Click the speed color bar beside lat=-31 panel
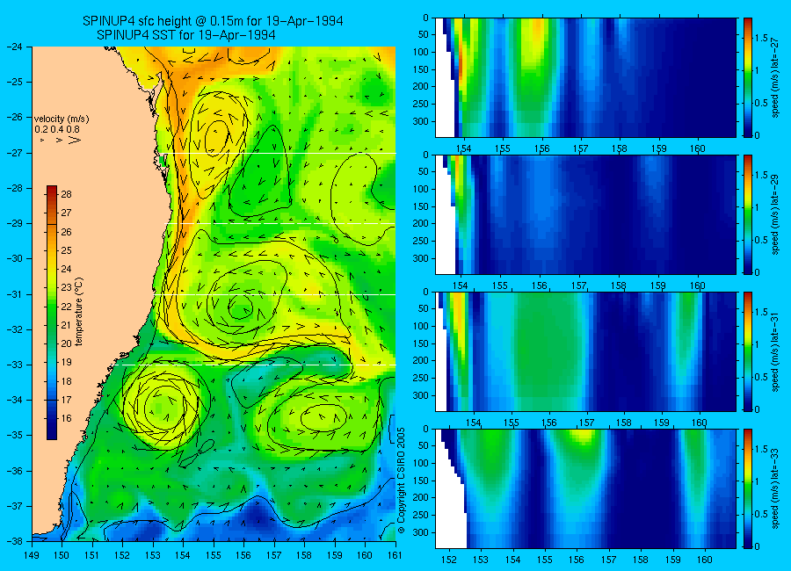This screenshot has width=791, height=571. 748,351
